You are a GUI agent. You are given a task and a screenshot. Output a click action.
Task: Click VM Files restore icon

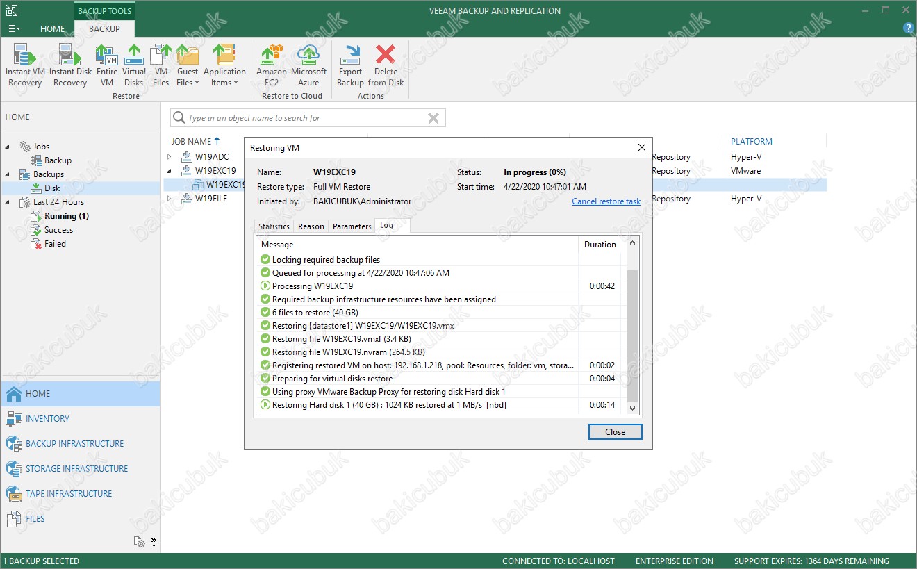coord(161,65)
